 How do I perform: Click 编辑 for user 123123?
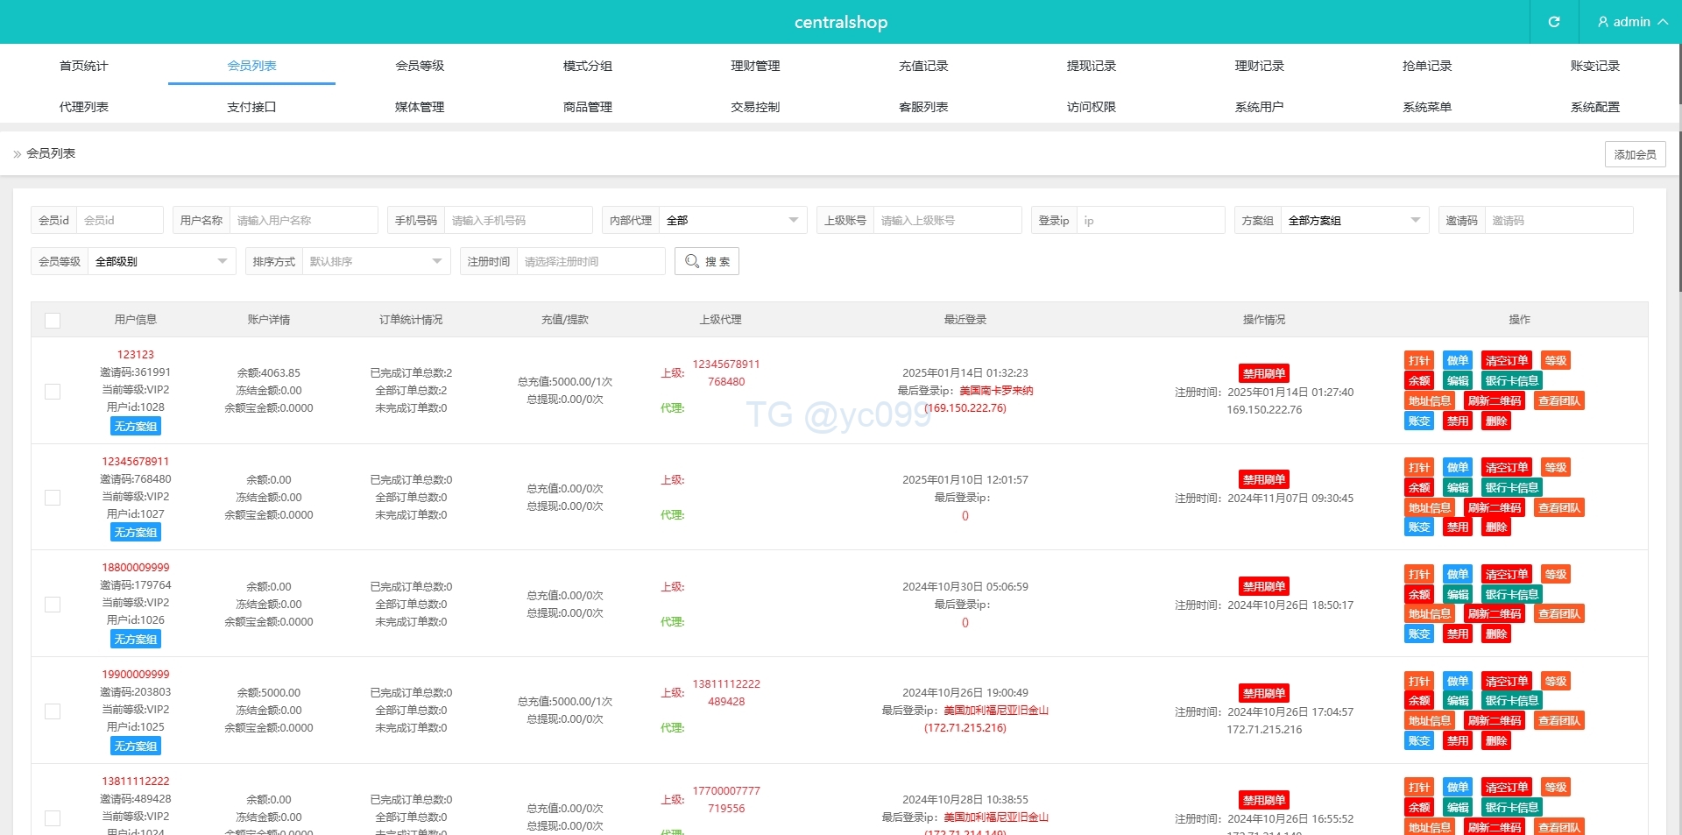[1458, 381]
